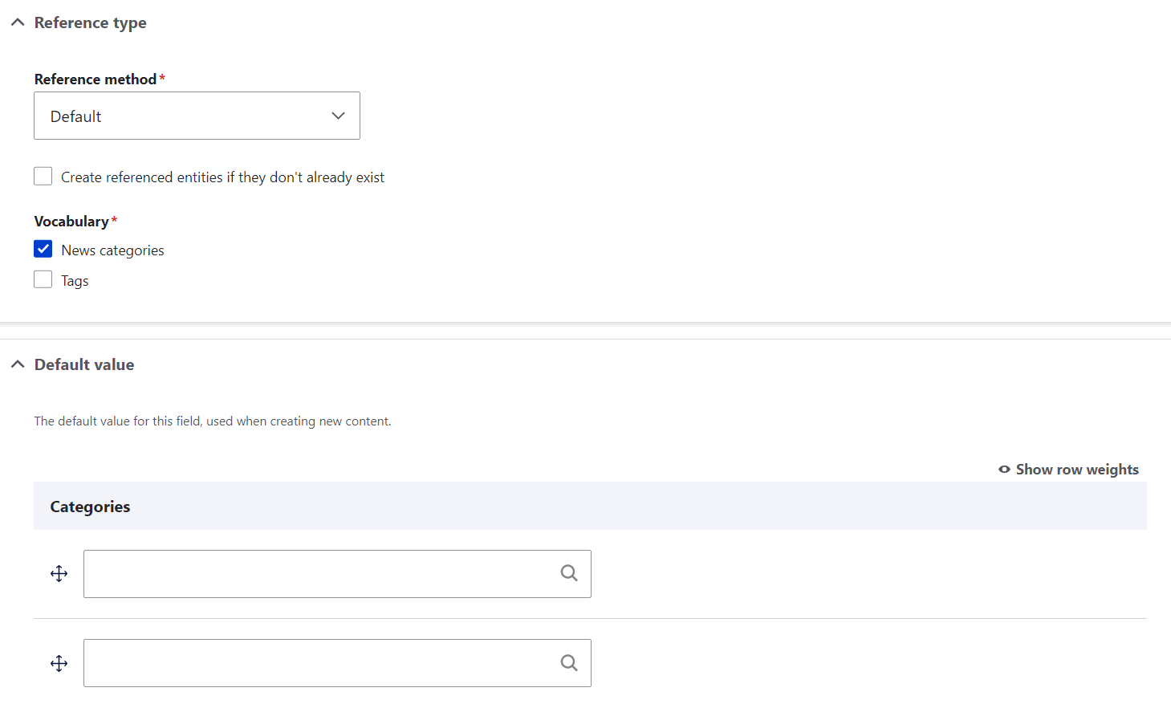1171x704 pixels.
Task: Click the magnifier icon in the second Categories field
Action: pos(569,663)
